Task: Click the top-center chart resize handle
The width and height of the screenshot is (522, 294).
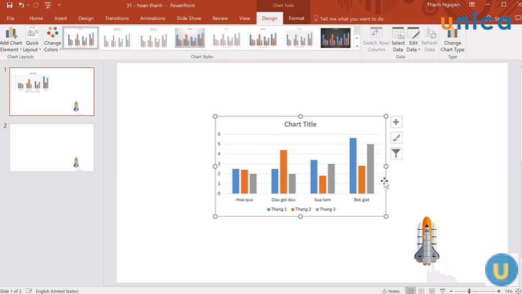Action: point(300,117)
